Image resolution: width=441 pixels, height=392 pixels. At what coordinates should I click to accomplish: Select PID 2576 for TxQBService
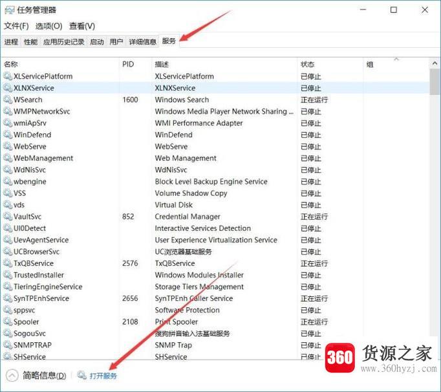[130, 263]
